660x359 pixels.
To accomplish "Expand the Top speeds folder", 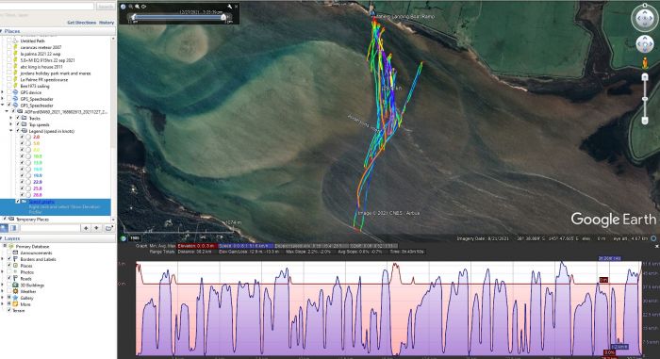I will (x=11, y=124).
